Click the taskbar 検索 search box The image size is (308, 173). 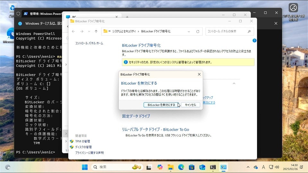coord(117,167)
